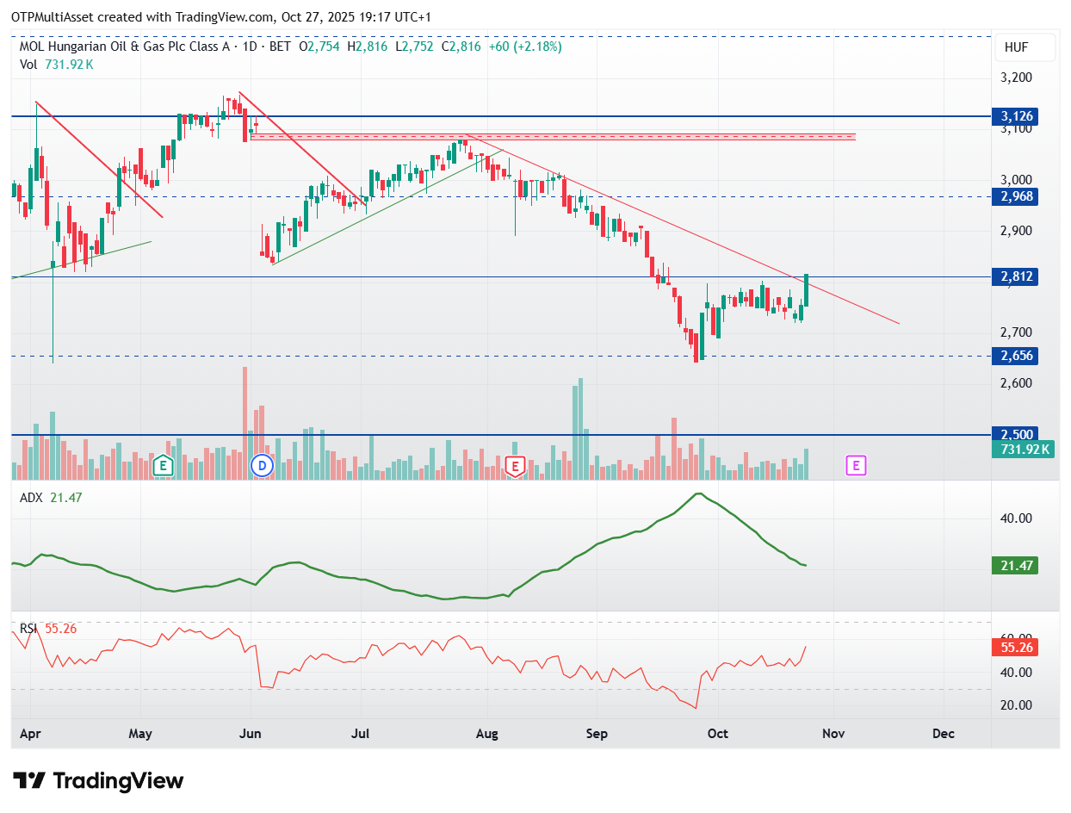Click the red resistance zone rectangle
Screen dimensions: 1071x813
tap(553, 136)
